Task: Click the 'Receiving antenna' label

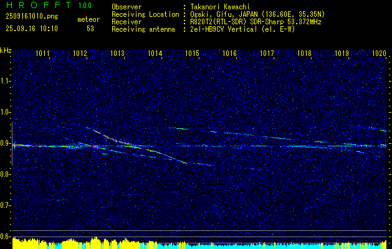Action: coord(143,29)
